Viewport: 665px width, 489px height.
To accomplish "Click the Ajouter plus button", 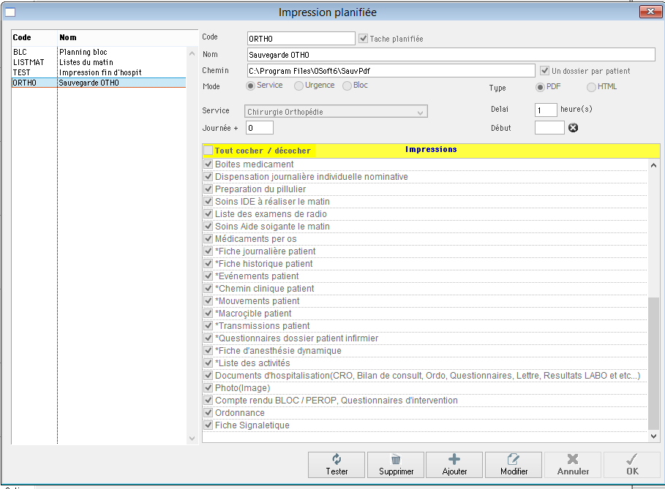I will 454,465.
